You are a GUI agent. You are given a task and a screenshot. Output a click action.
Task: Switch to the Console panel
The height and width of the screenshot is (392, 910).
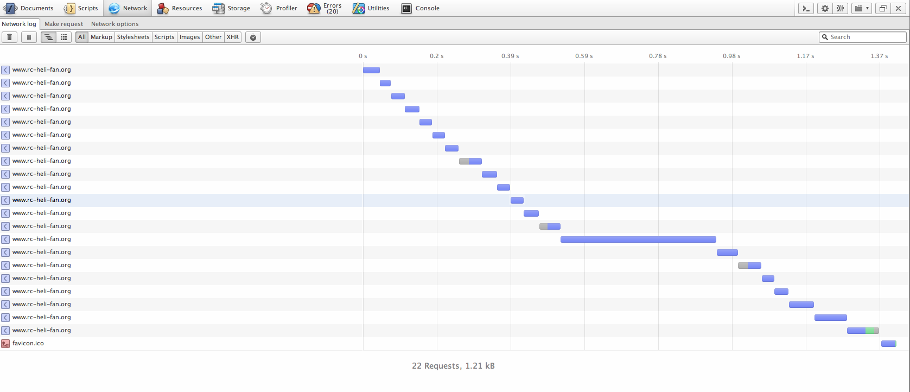pos(421,8)
